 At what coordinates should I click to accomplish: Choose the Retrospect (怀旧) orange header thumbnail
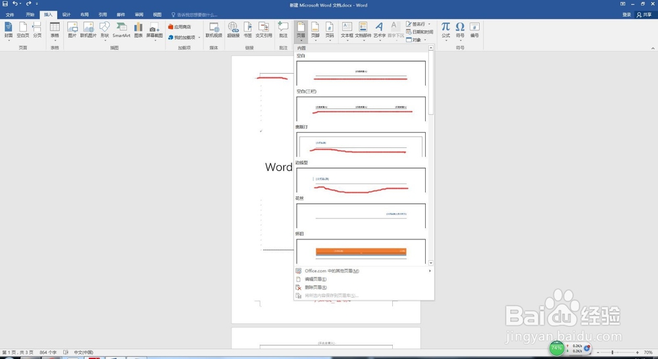pyautogui.click(x=361, y=251)
